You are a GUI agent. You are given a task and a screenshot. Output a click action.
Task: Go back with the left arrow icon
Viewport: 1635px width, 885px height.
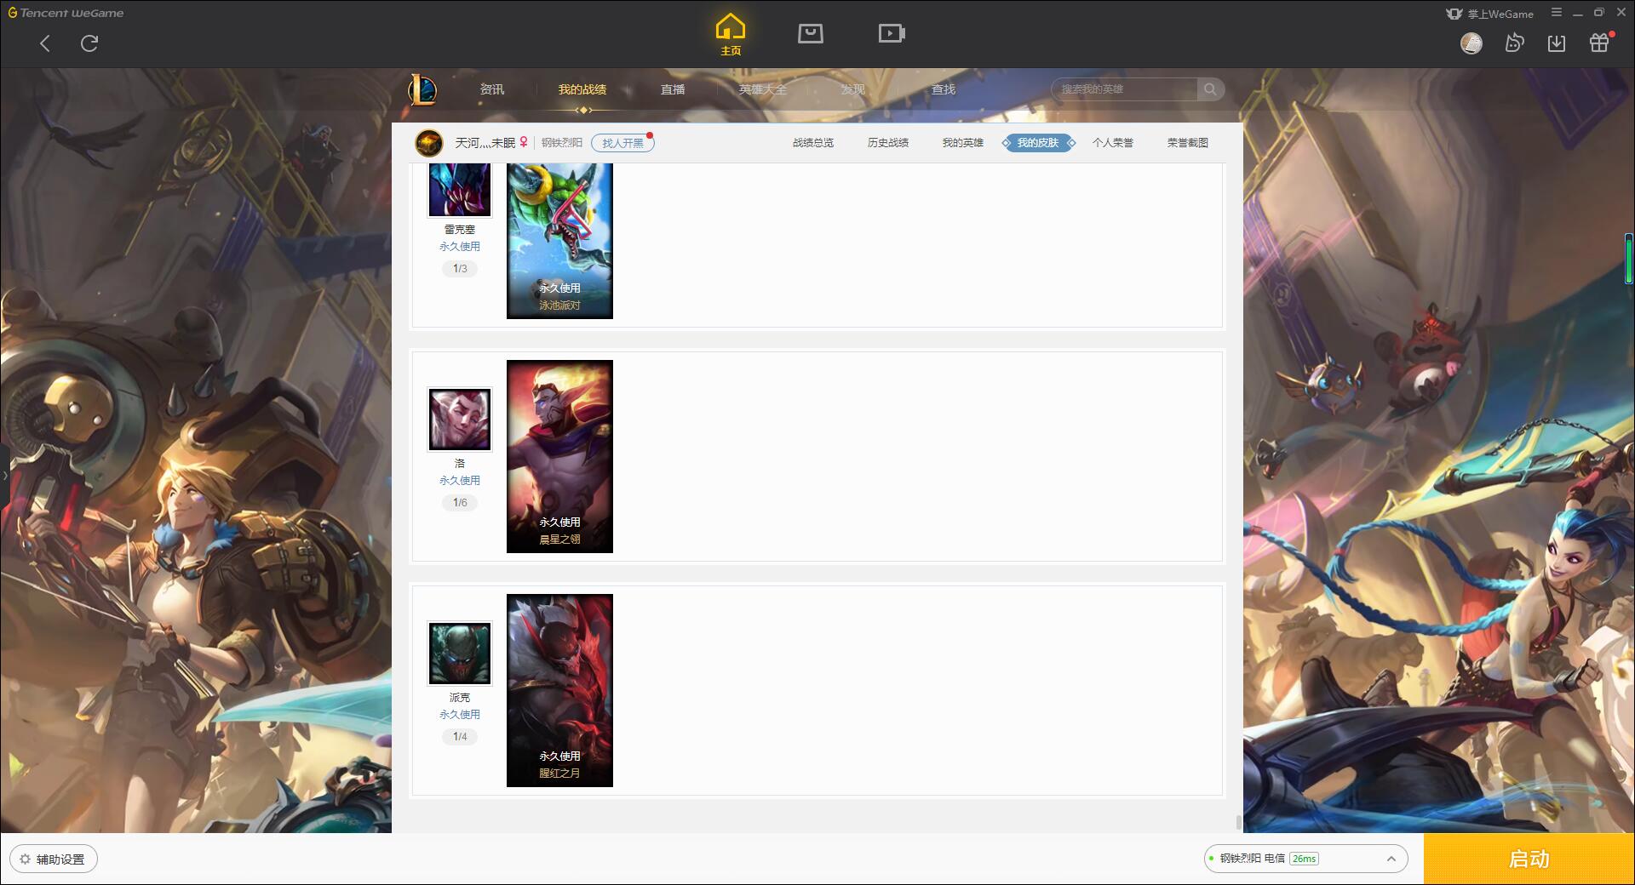click(45, 43)
